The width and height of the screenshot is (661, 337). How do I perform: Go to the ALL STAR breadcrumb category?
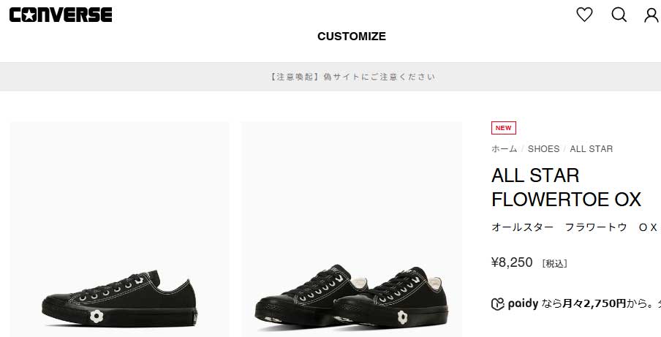click(x=591, y=148)
